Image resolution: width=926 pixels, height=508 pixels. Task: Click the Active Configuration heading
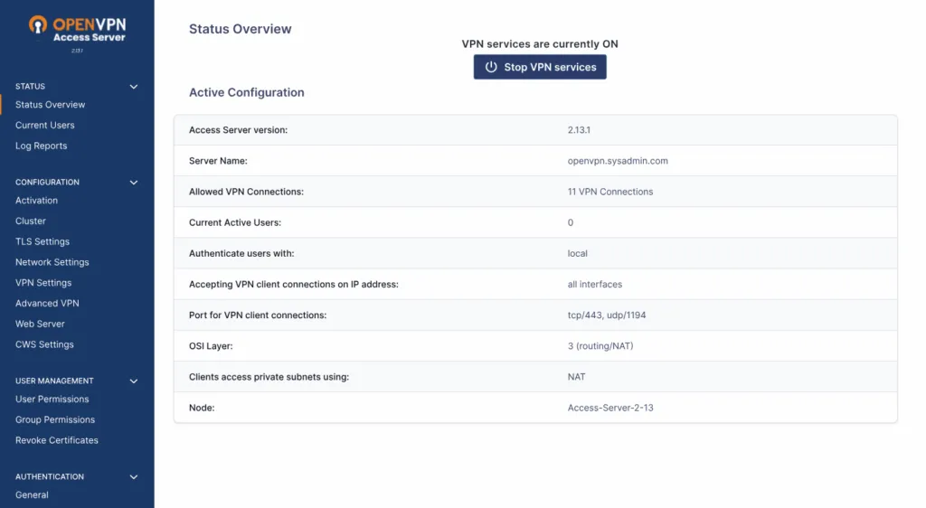(246, 92)
